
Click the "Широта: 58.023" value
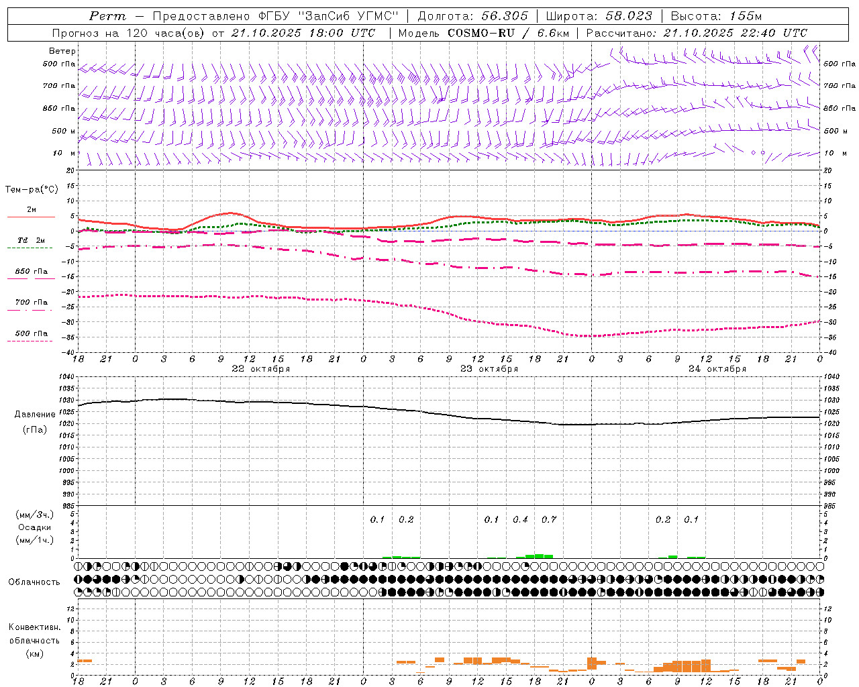tap(599, 16)
